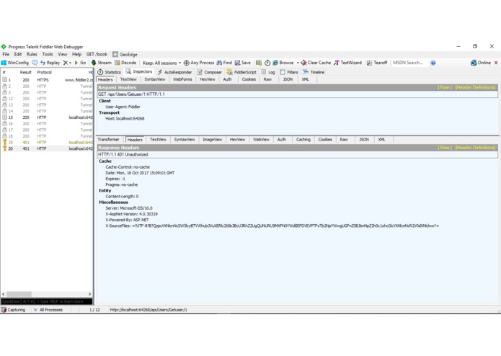
Task: Select session 1 www.fiddler2.com row
Action: click(47, 80)
